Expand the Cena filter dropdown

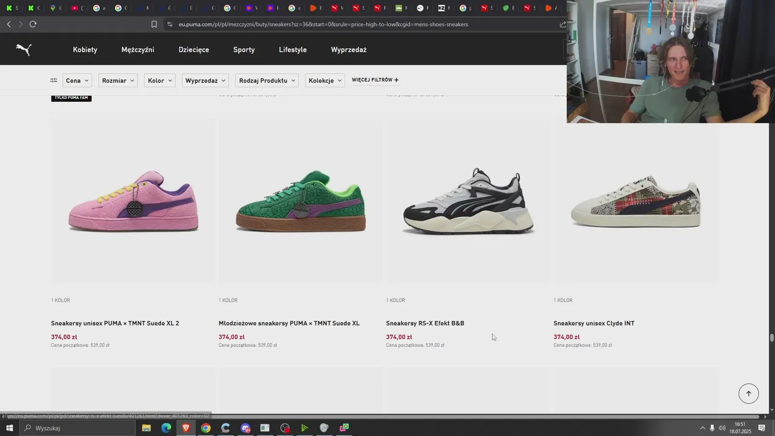click(x=77, y=81)
